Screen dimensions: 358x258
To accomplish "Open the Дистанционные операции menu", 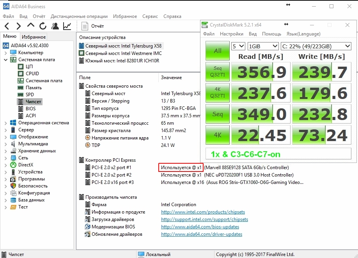I will coord(79,16).
